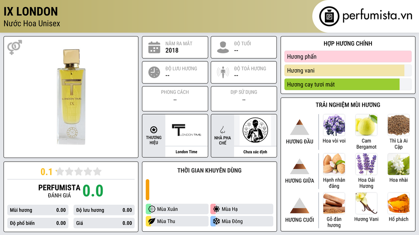Select the Hoa Oải Hương note image
This screenshot has height=235, width=419.
[x=366, y=164]
